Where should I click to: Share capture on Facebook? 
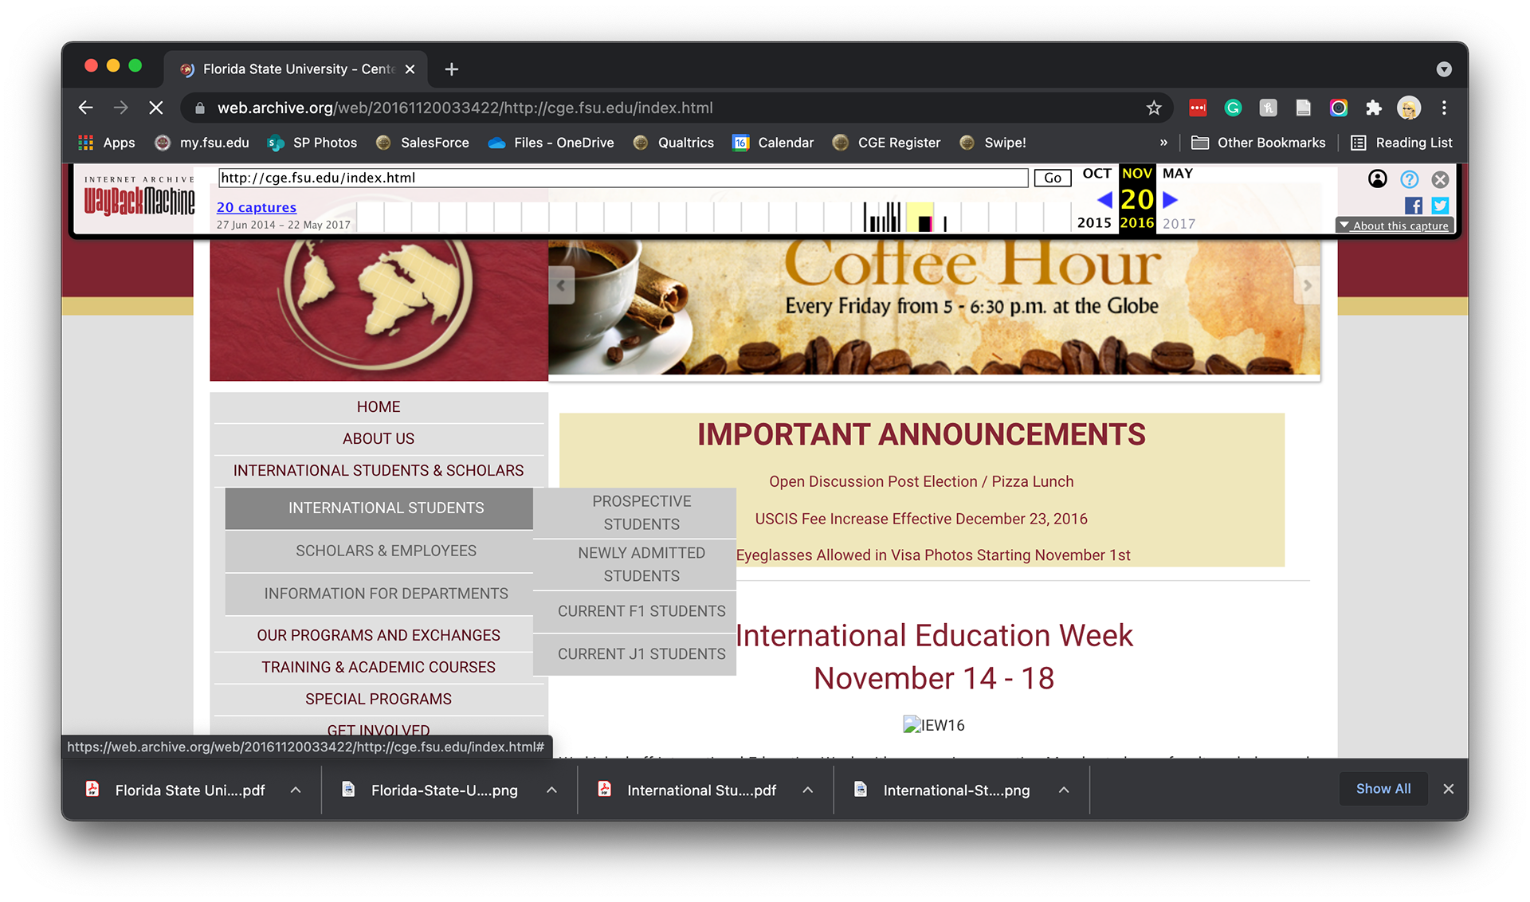(1414, 206)
